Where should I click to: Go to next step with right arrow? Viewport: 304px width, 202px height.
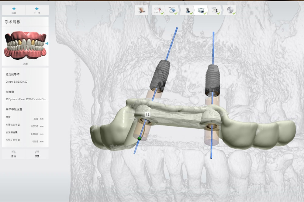click(x=37, y=10)
